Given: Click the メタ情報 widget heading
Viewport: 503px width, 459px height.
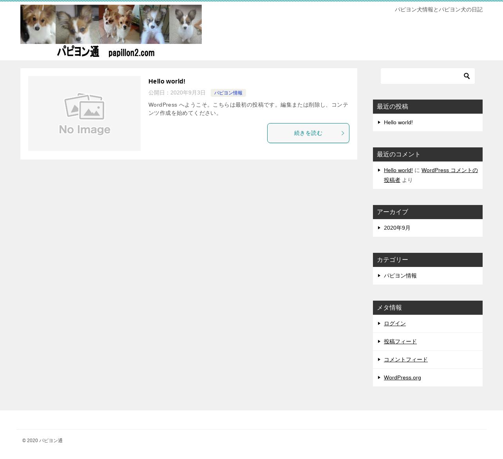Looking at the screenshot, I should tap(428, 308).
